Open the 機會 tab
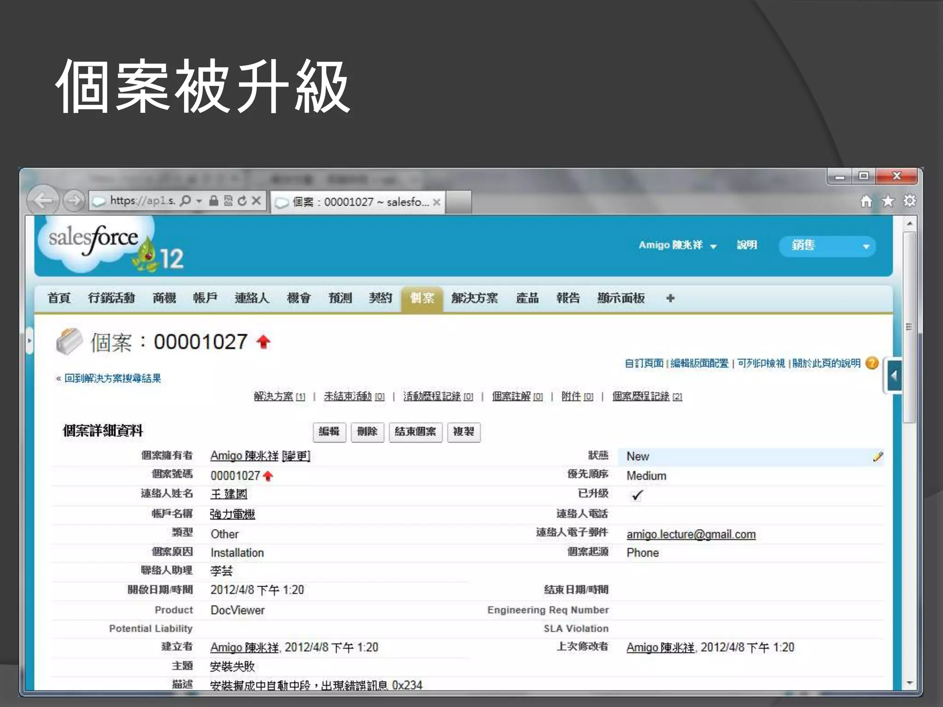943x707 pixels. click(x=299, y=298)
